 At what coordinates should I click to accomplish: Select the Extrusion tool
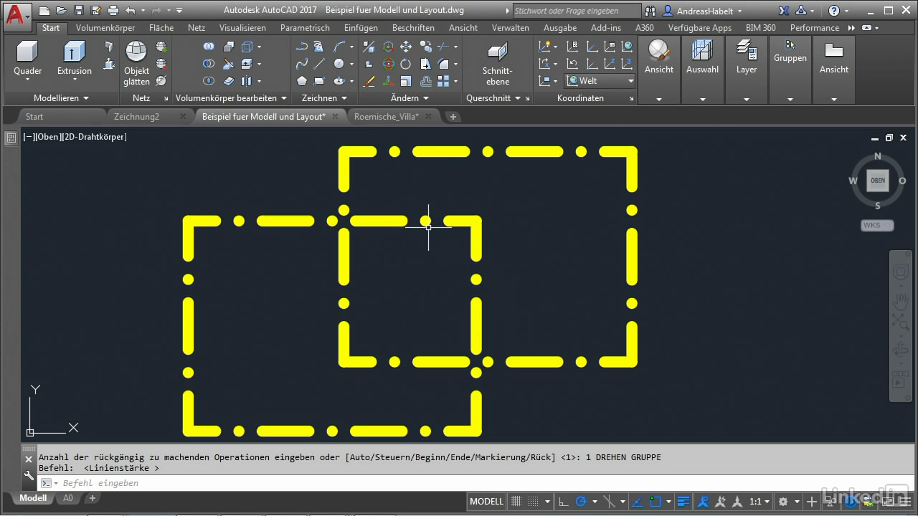pos(75,58)
